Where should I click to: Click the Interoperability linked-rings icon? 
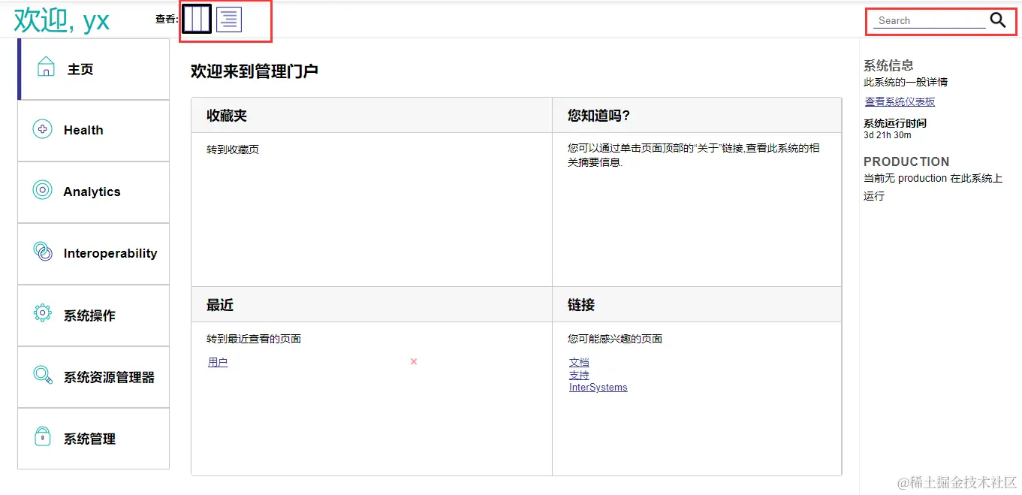point(43,252)
